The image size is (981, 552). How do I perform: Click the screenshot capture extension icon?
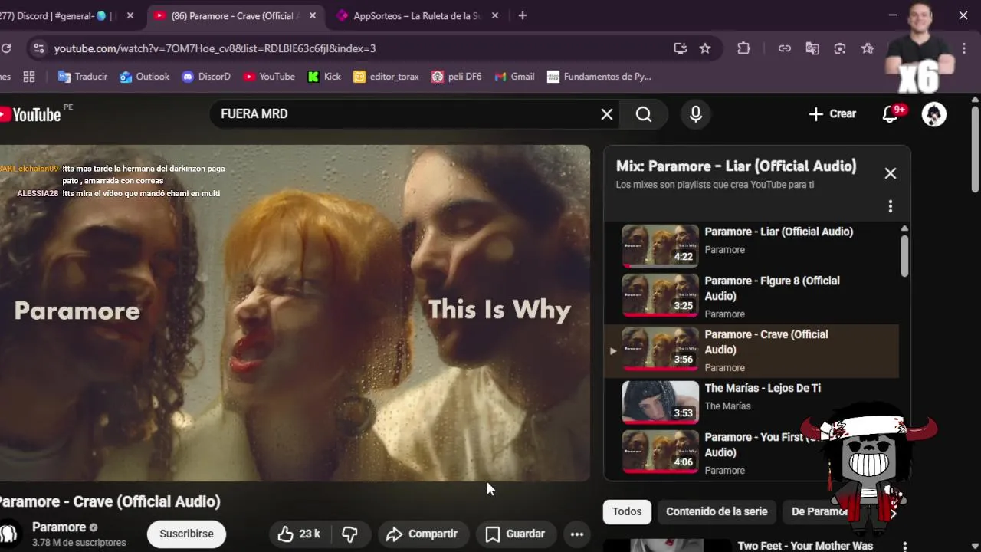tap(840, 48)
